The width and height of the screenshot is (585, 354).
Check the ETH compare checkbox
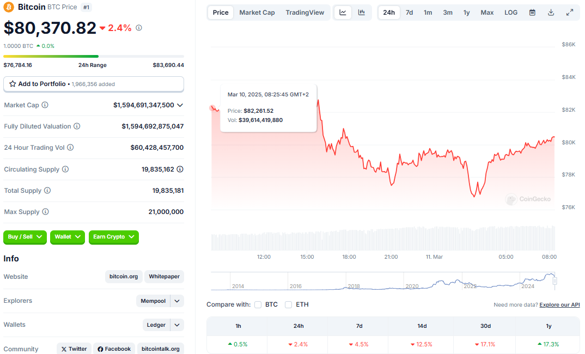pyautogui.click(x=288, y=305)
